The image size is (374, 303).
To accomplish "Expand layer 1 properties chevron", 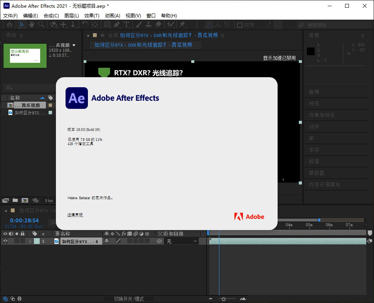I will click(30, 241).
